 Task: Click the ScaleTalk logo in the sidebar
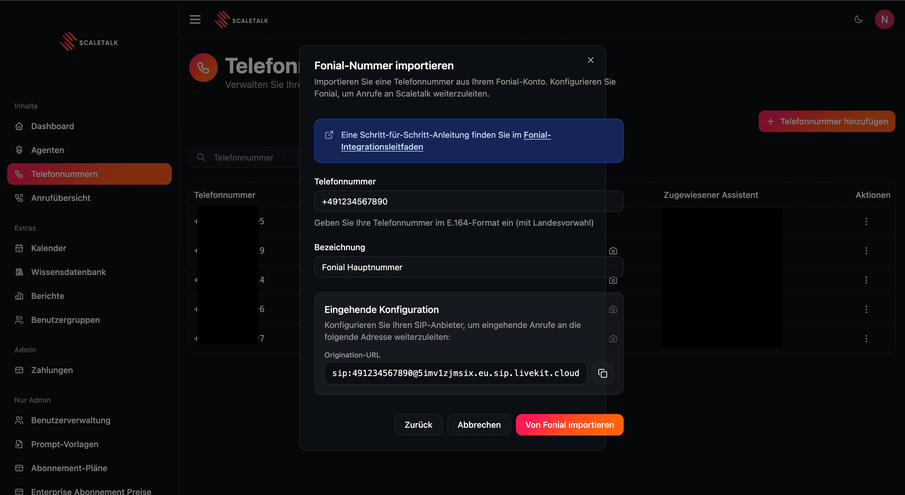coord(89,42)
